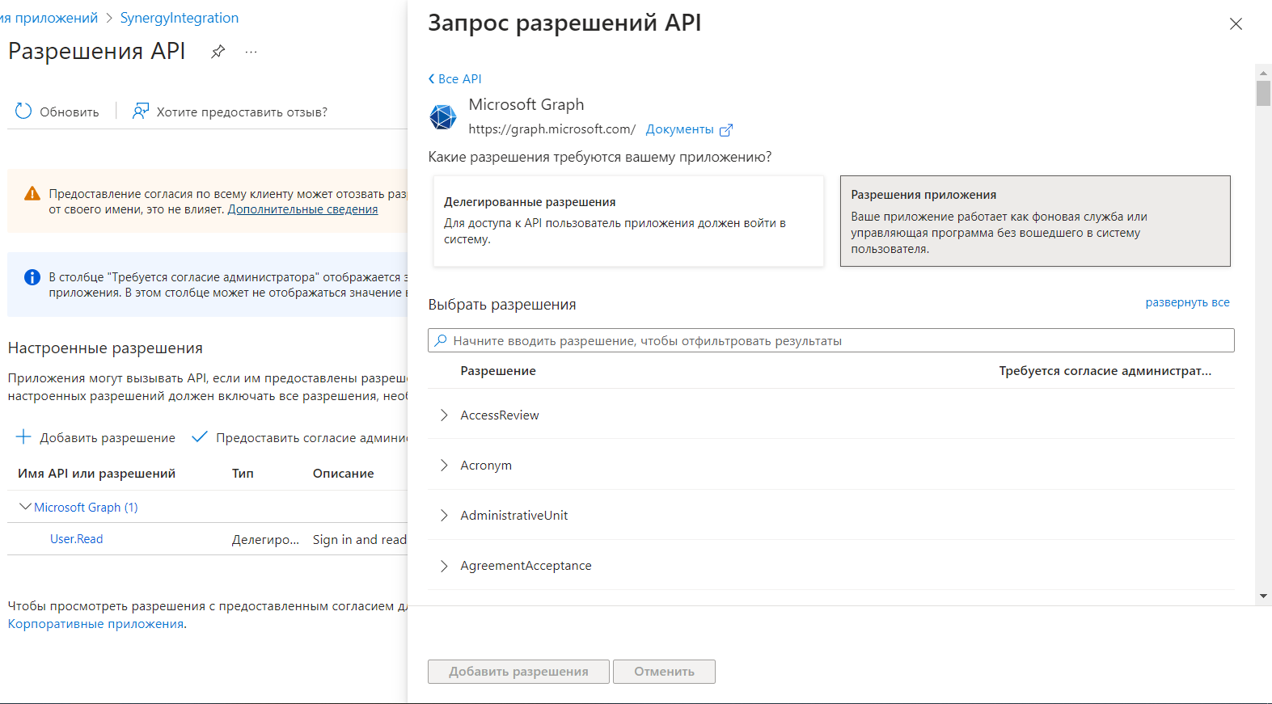Click the Обновить refresh icon

(x=23, y=112)
